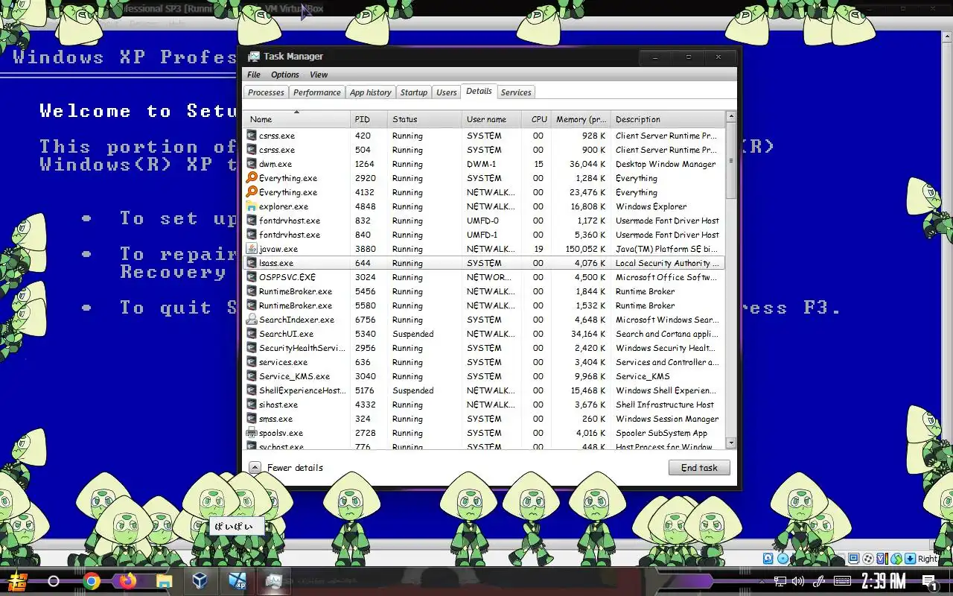The width and height of the screenshot is (953, 596).
Task: Switch to the Users tab
Action: click(x=446, y=92)
